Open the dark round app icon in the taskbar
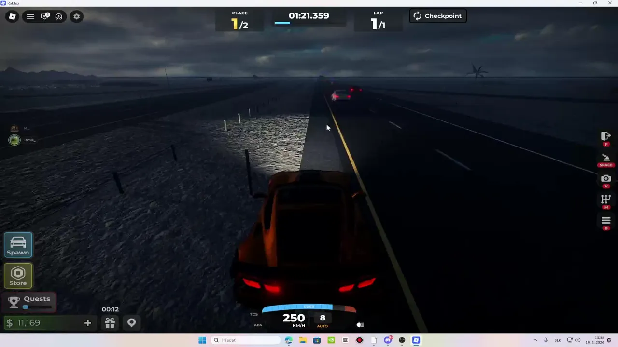The image size is (618, 347). point(402,340)
